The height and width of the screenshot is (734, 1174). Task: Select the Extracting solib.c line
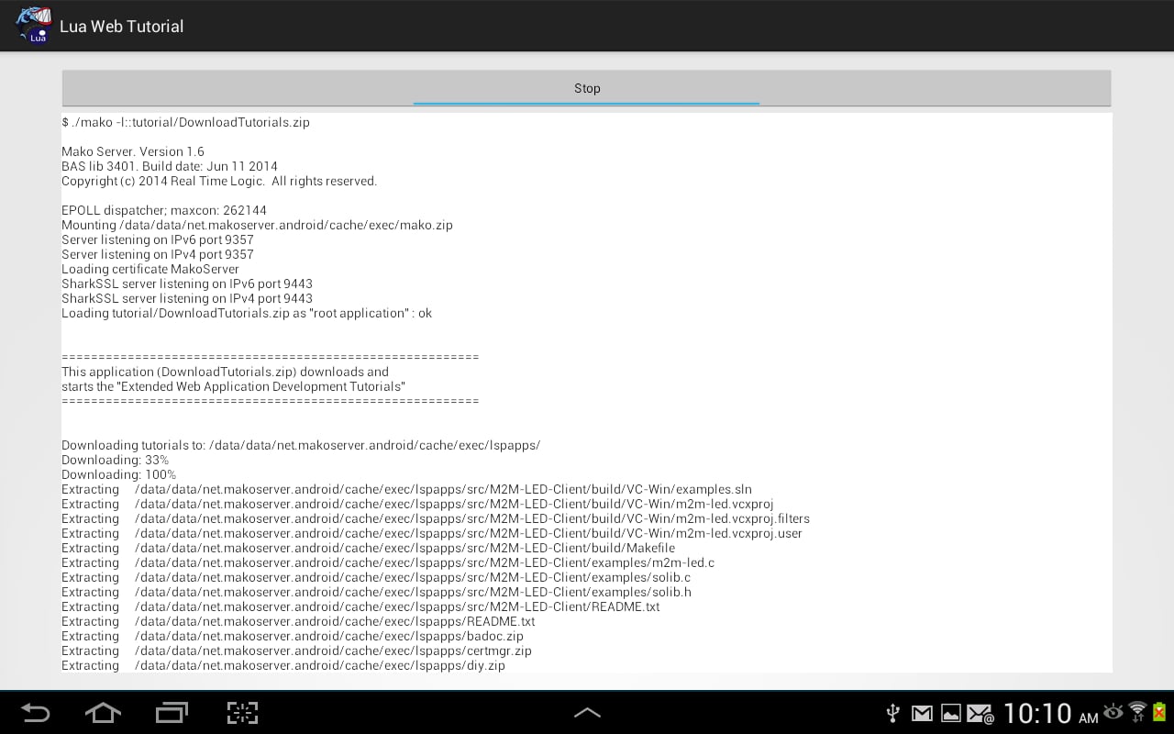376,577
